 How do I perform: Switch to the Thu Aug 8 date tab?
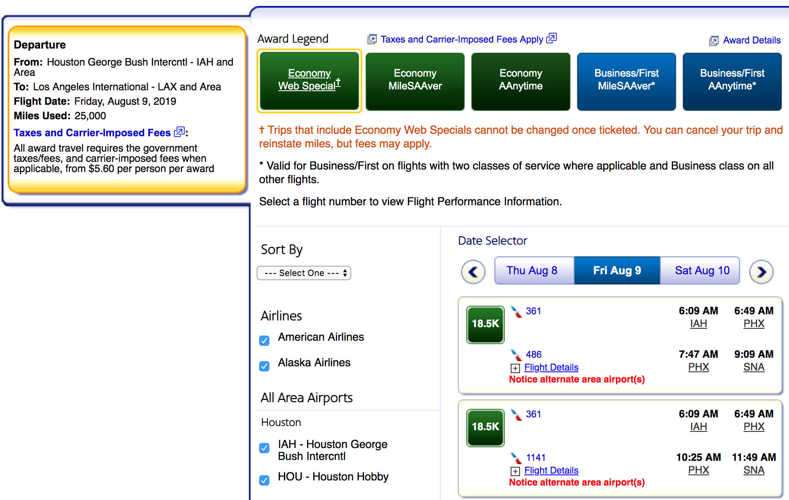point(532,270)
